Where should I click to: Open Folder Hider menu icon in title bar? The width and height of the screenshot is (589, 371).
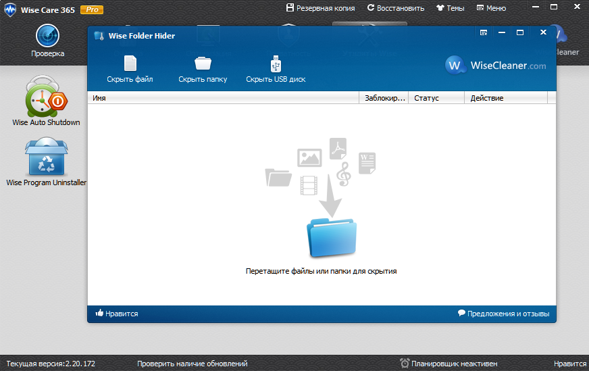(484, 32)
